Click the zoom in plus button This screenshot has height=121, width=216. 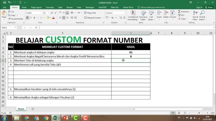[208, 113]
